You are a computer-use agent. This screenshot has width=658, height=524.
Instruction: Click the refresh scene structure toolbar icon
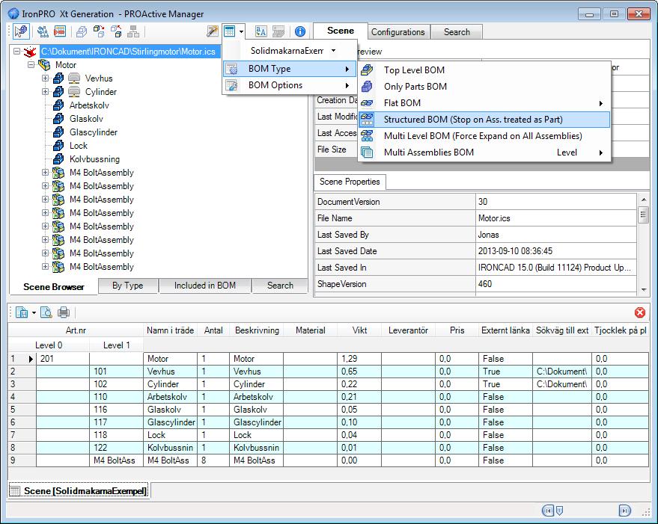pyautogui.click(x=43, y=31)
